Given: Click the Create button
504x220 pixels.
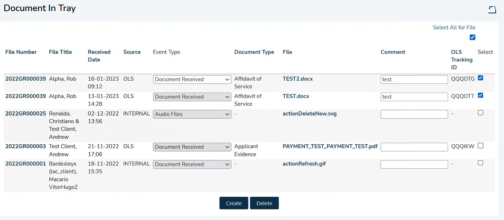Looking at the screenshot, I should point(234,203).
